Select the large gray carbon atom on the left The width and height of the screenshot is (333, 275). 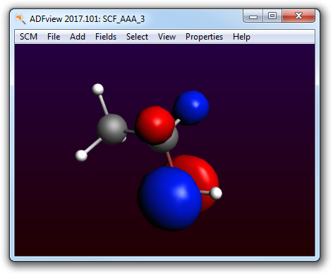(112, 129)
